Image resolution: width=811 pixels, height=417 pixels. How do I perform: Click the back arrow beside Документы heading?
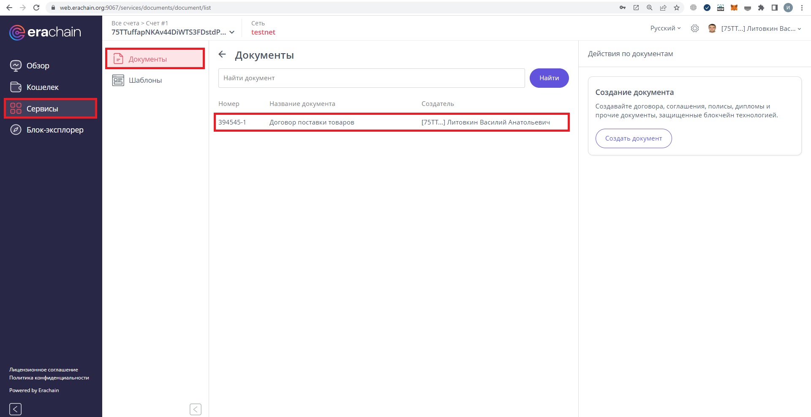[x=222, y=54]
